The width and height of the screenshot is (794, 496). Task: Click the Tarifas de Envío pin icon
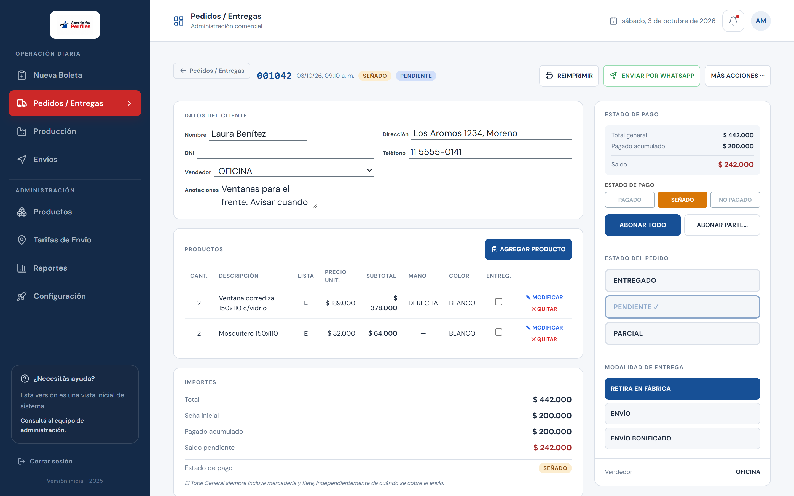pyautogui.click(x=22, y=240)
